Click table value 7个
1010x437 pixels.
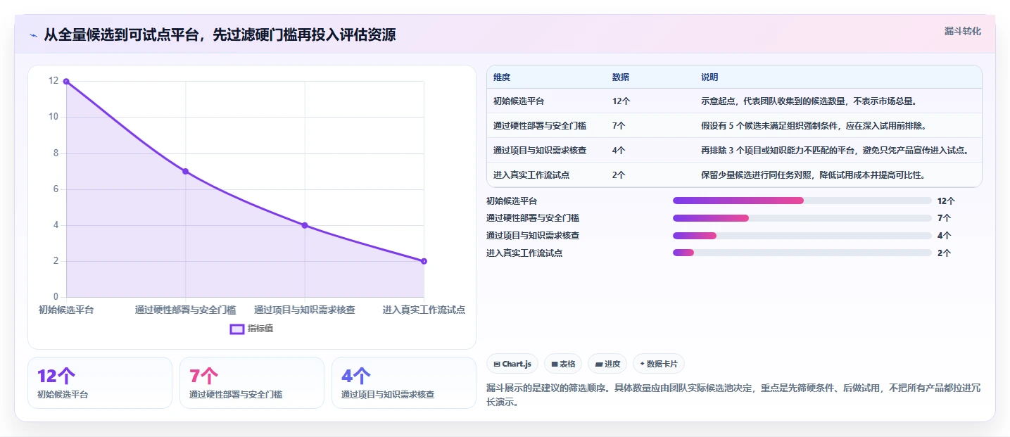click(619, 125)
